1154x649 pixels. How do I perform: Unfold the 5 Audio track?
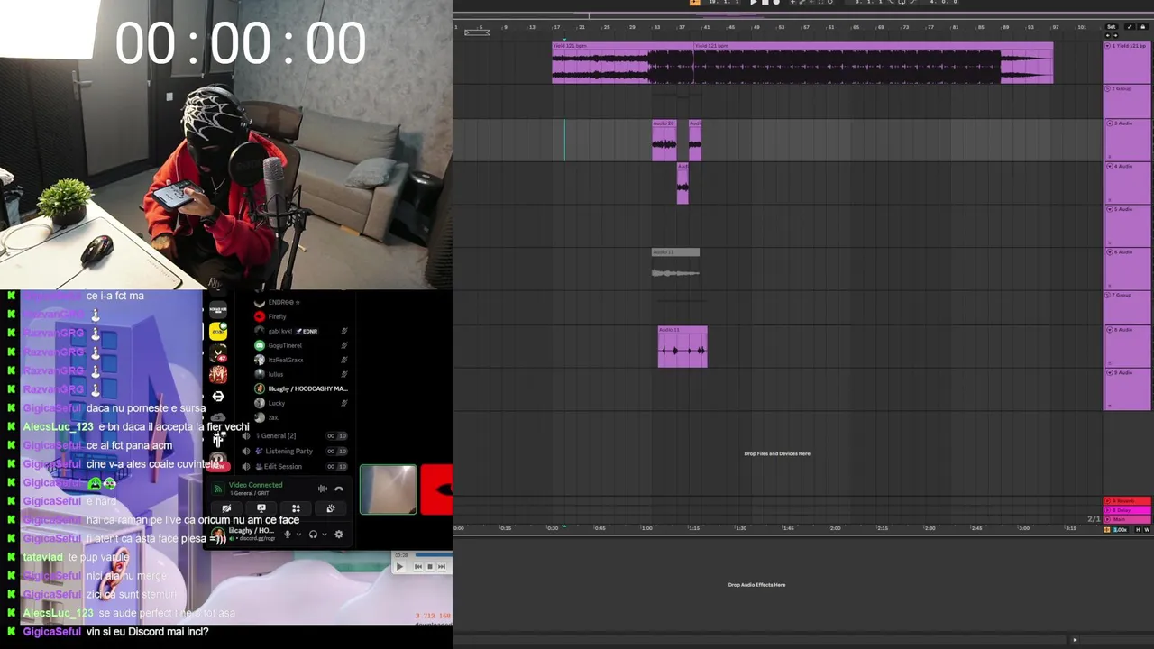tap(1109, 209)
